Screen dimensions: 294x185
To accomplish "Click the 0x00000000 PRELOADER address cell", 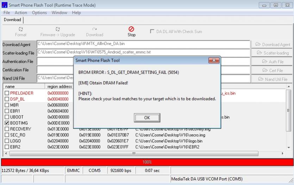I will click(x=58, y=93).
